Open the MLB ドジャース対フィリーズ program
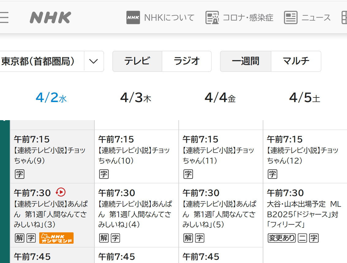This screenshot has height=263, width=347. [x=305, y=223]
